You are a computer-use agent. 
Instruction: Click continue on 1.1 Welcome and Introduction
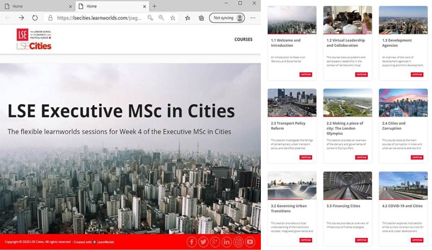coord(306,74)
